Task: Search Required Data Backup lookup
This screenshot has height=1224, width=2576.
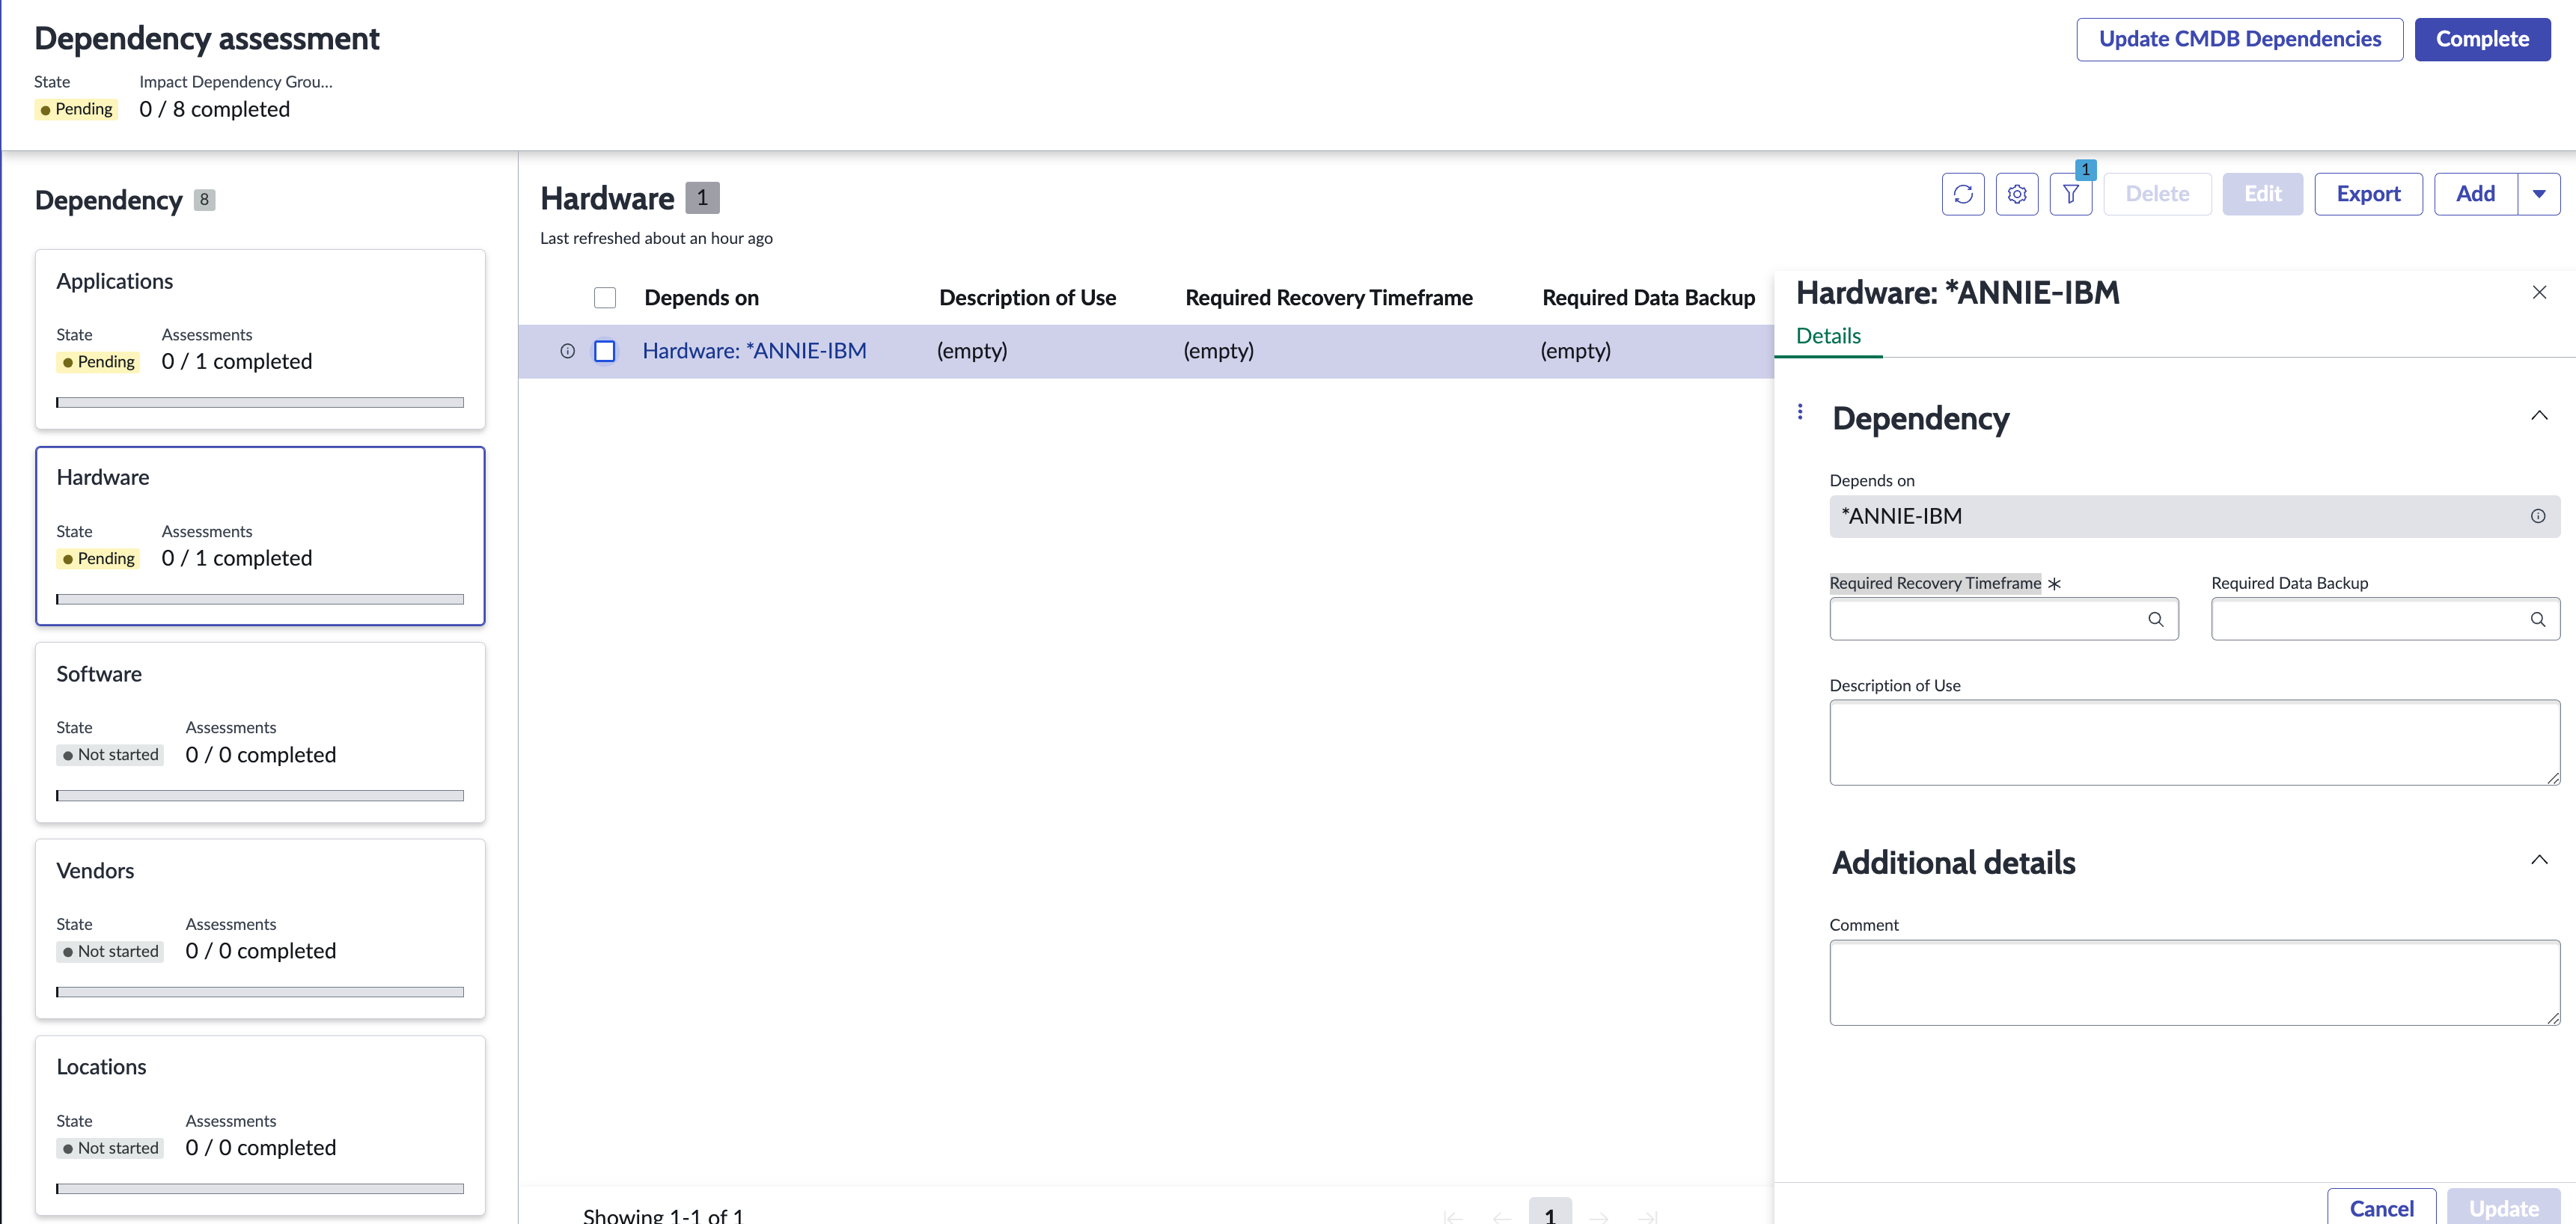Action: point(2538,619)
